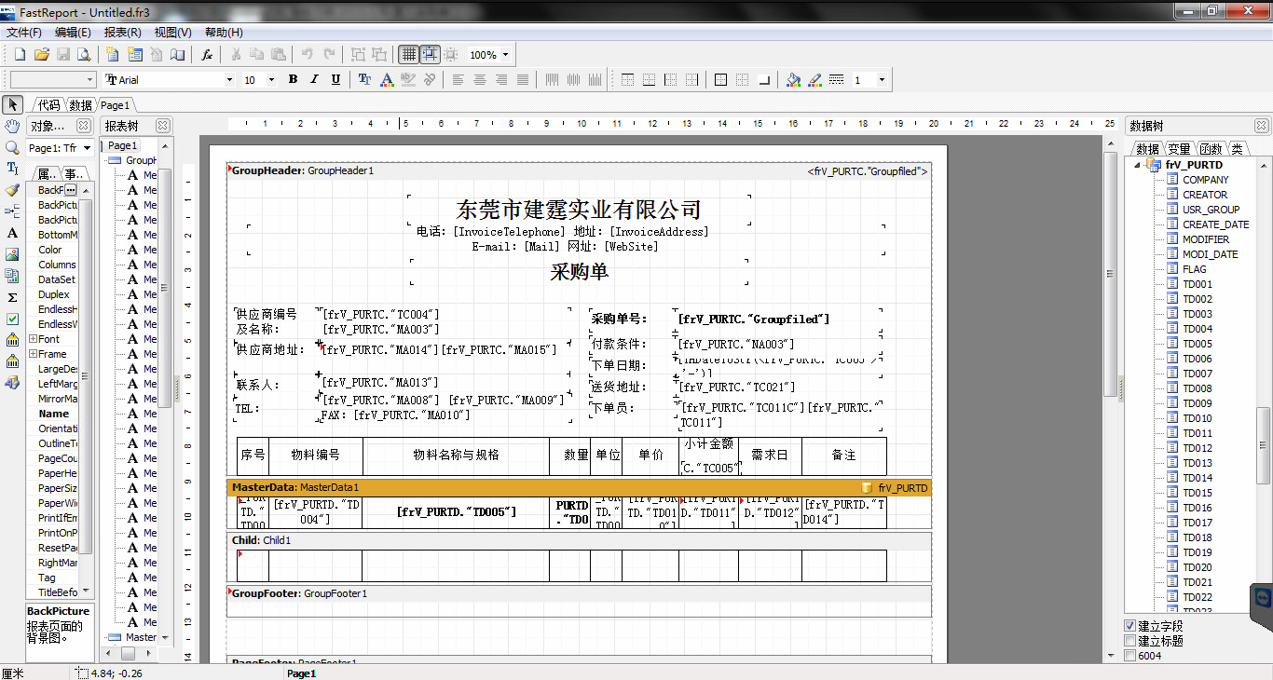This screenshot has width=1273, height=680.
Task: Open the 报表(R) menu
Action: pos(122,33)
